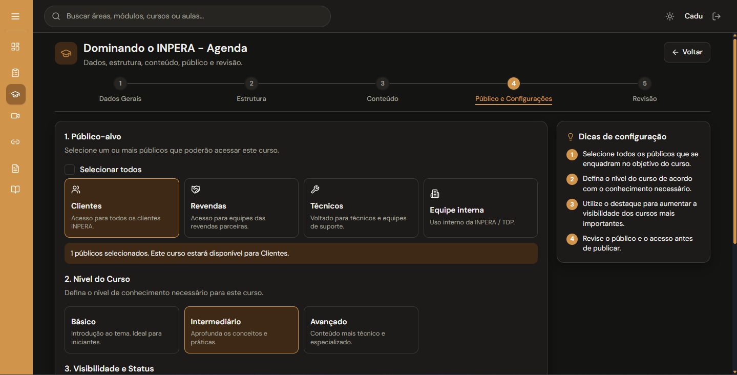This screenshot has width=737, height=375.
Task: Click the "1 públicos selecionados" status message
Action: (x=301, y=254)
